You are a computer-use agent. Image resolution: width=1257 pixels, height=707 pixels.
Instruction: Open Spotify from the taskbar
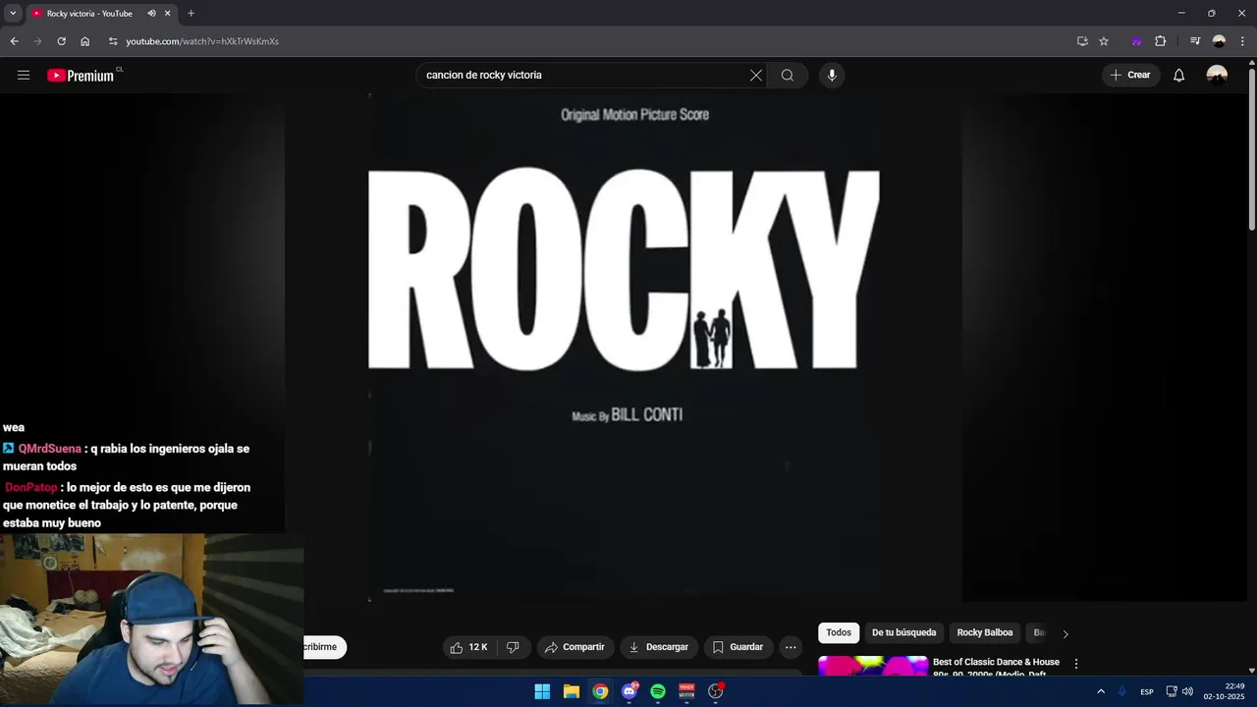(658, 691)
